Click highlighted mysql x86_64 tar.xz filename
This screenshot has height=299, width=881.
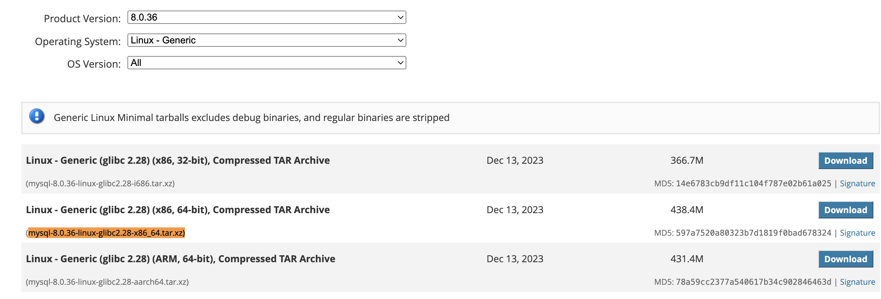[x=106, y=233]
